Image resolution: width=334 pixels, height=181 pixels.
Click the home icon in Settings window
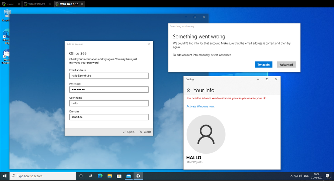pos(188,90)
